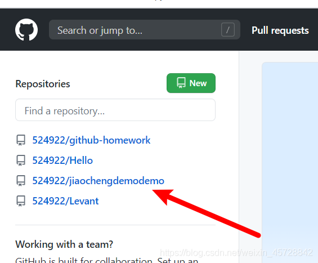Screen dimensions: 318x263
Task: Click repo icon beside 524922/Hello
Action: point(21,161)
